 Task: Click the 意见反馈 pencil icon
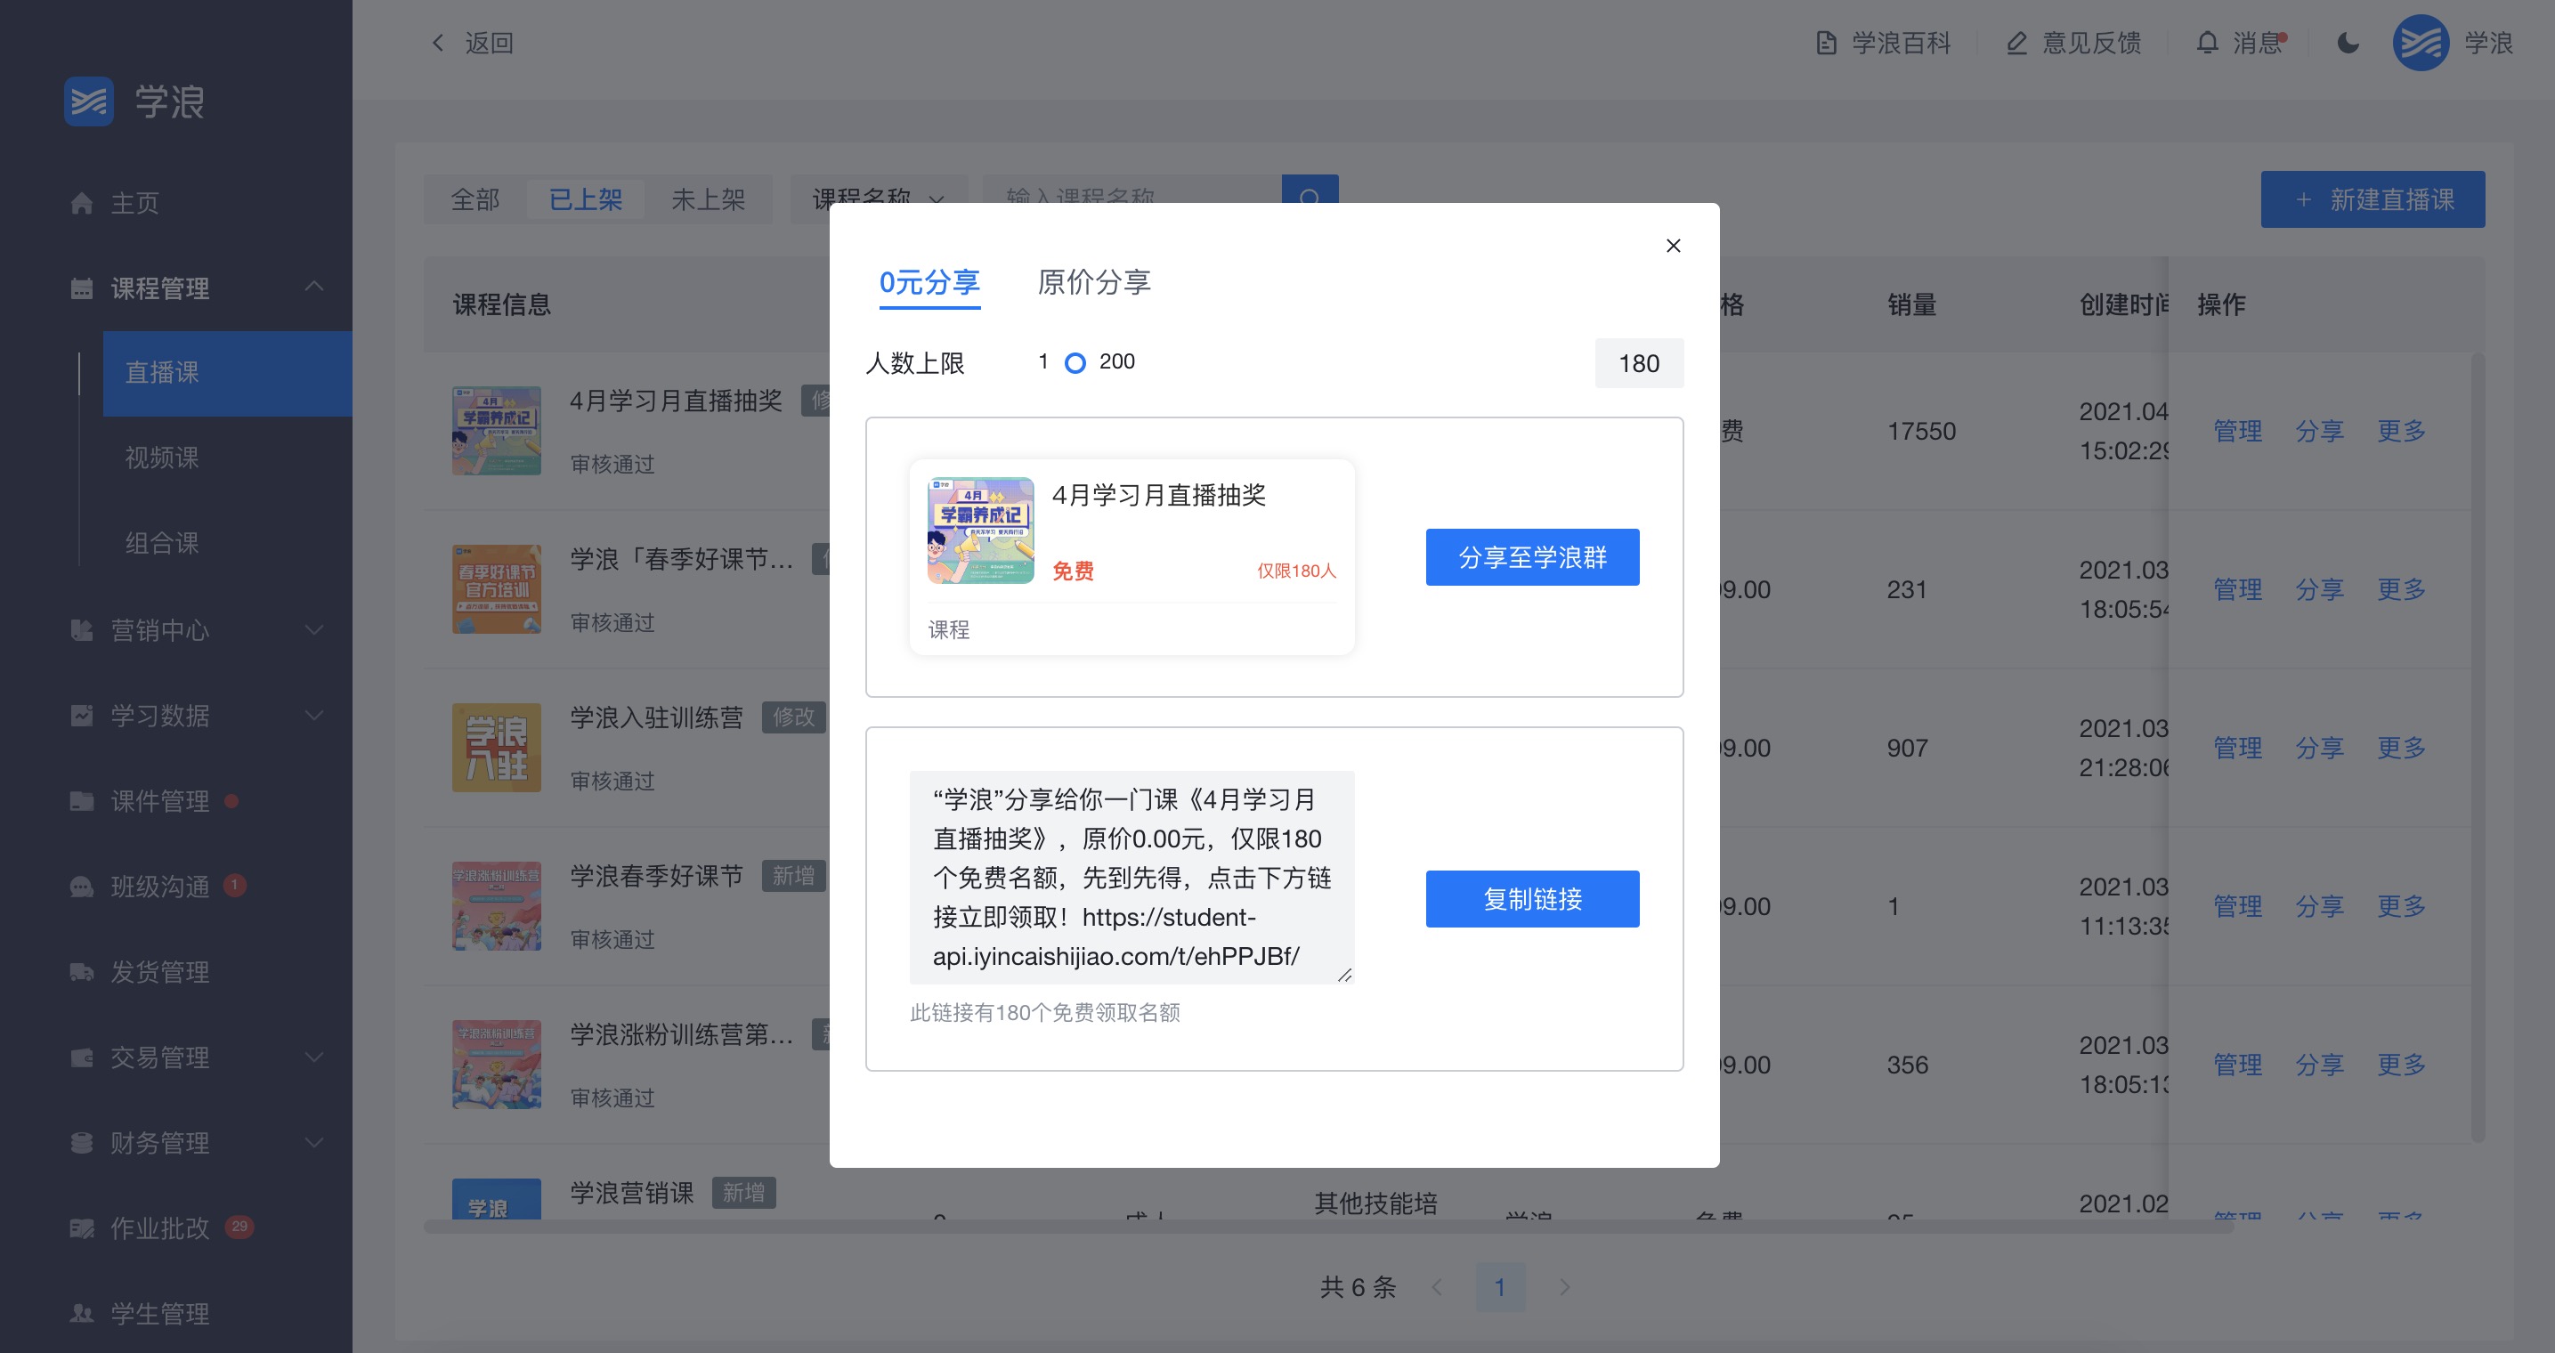[x=2016, y=43]
